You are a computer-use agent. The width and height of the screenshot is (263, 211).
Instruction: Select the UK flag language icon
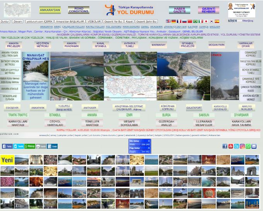(168, 21)
